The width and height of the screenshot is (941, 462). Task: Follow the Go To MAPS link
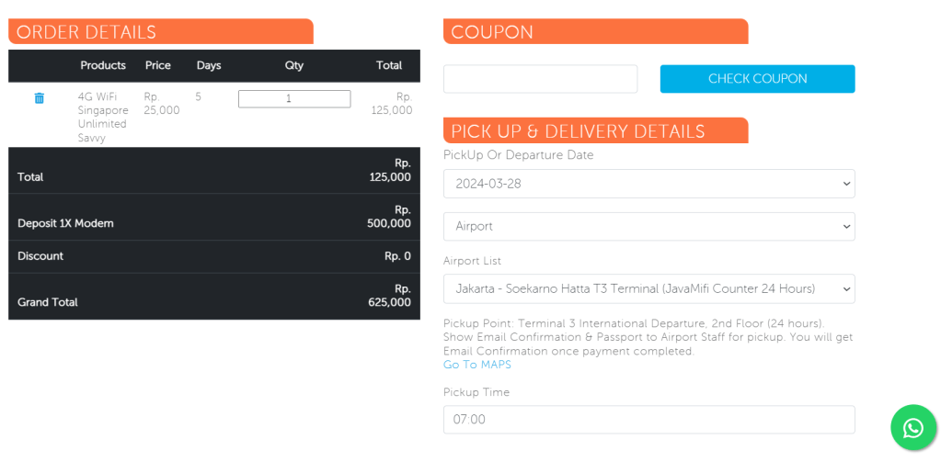[x=476, y=365]
